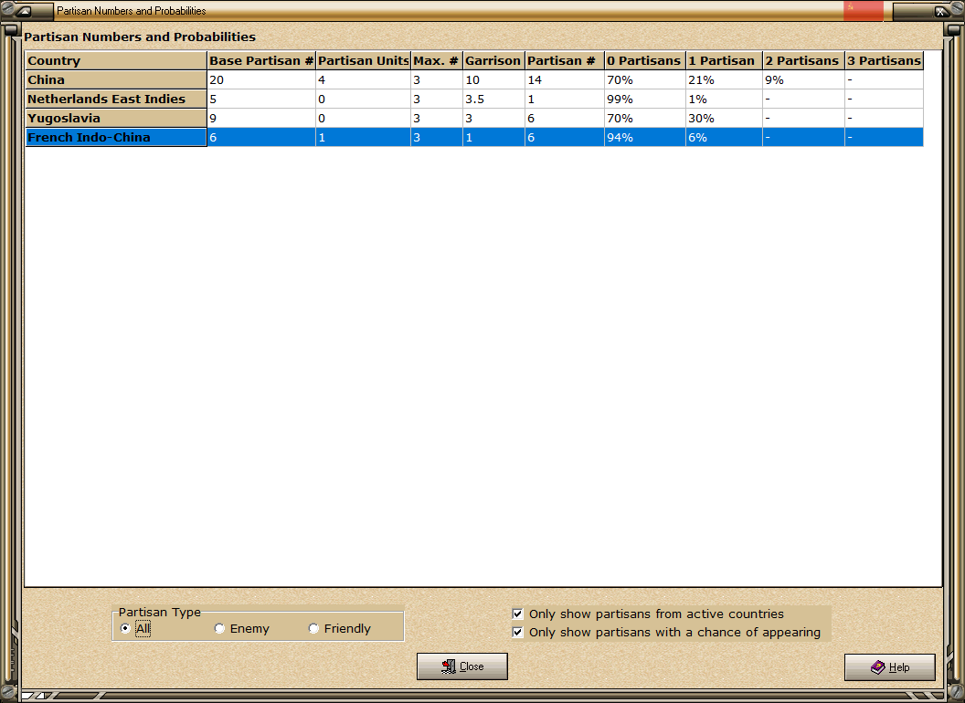965x703 pixels.
Task: Click the French Indo-China row header
Action: tap(116, 137)
